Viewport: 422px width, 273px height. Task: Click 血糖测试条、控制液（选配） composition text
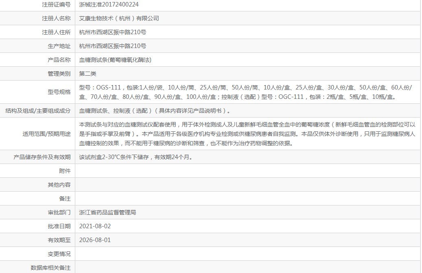(155, 111)
